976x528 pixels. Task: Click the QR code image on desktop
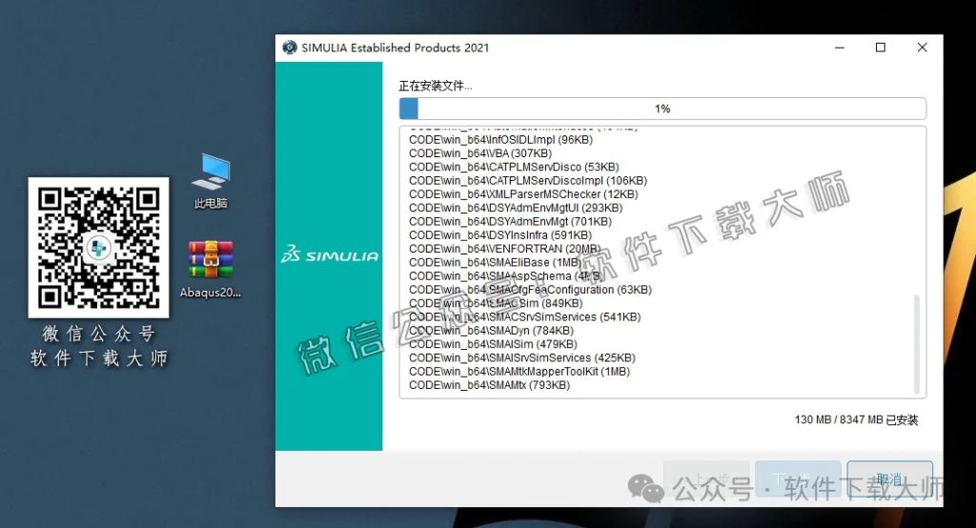(98, 247)
